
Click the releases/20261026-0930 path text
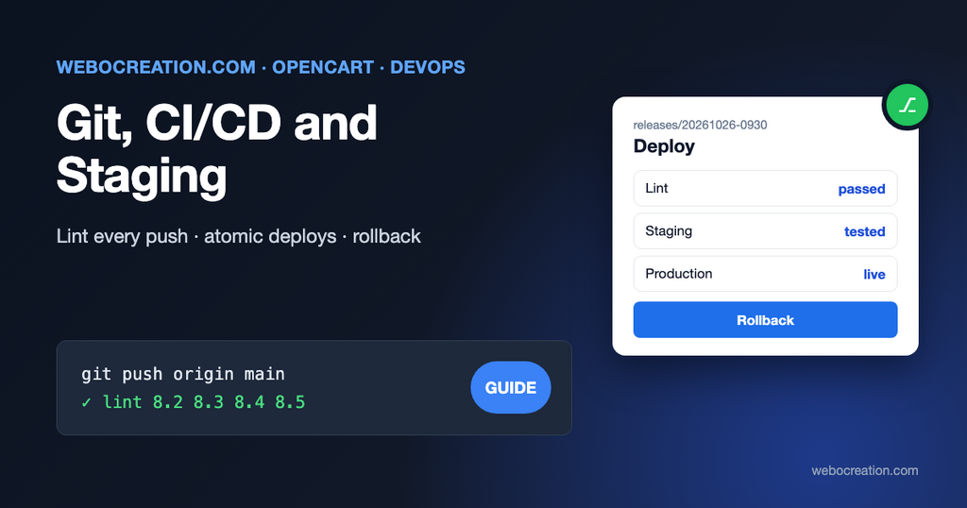[x=700, y=126]
